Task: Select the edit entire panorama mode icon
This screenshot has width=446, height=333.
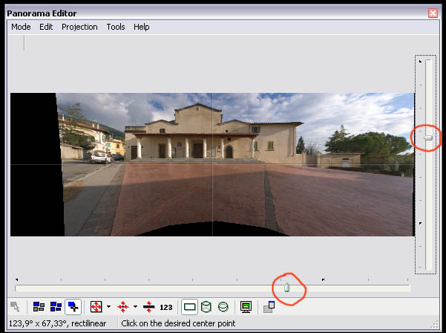Action: pos(56,307)
